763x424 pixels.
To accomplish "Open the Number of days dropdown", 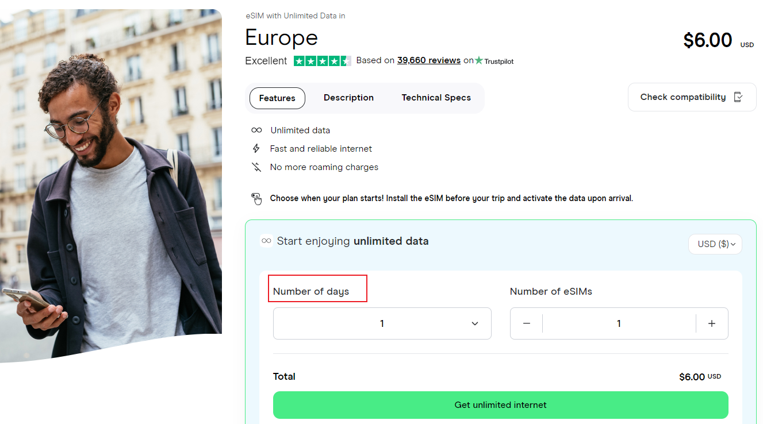I will [382, 323].
